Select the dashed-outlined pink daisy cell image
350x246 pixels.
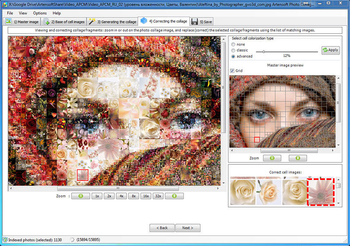click(x=321, y=192)
